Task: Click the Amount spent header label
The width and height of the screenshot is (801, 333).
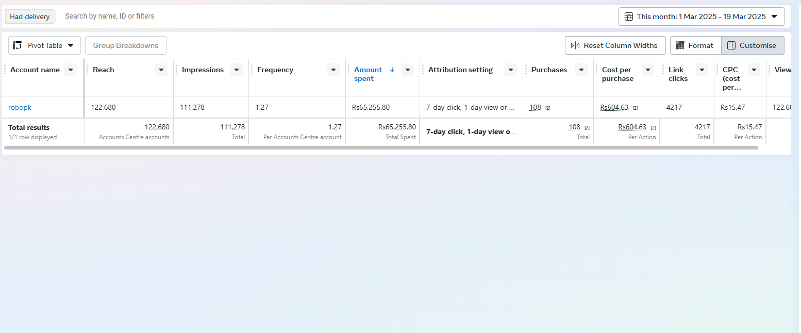Action: [x=368, y=74]
